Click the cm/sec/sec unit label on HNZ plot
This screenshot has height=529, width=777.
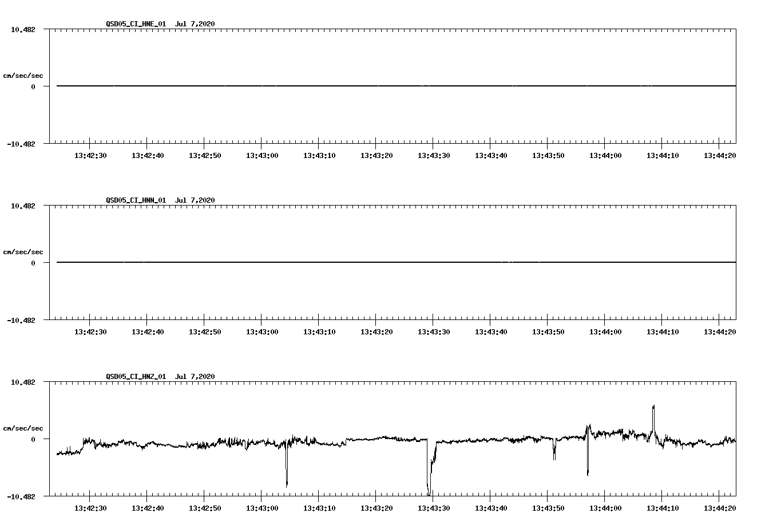coord(23,428)
